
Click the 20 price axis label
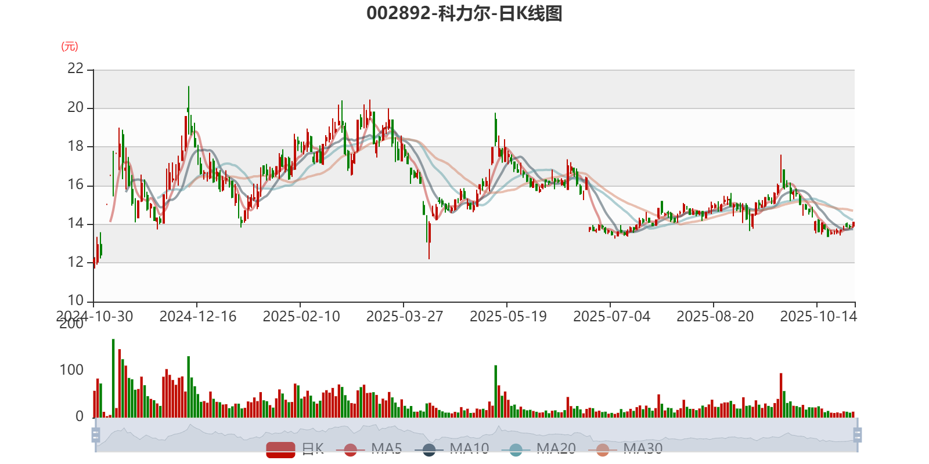pos(75,107)
